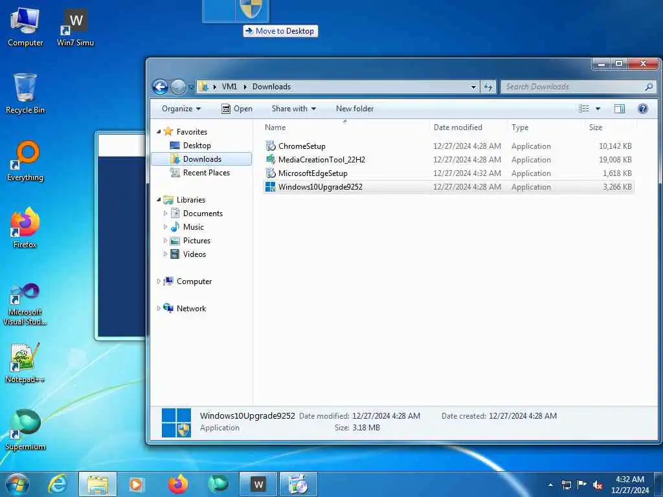Screen dimensions: 663x497
Task: Open the Windows Start orb
Action: coord(17,484)
